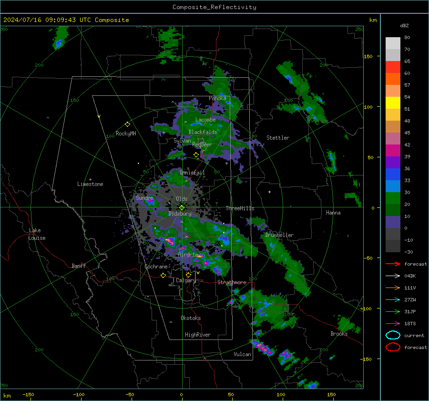Click the Hanna town label

(333, 213)
